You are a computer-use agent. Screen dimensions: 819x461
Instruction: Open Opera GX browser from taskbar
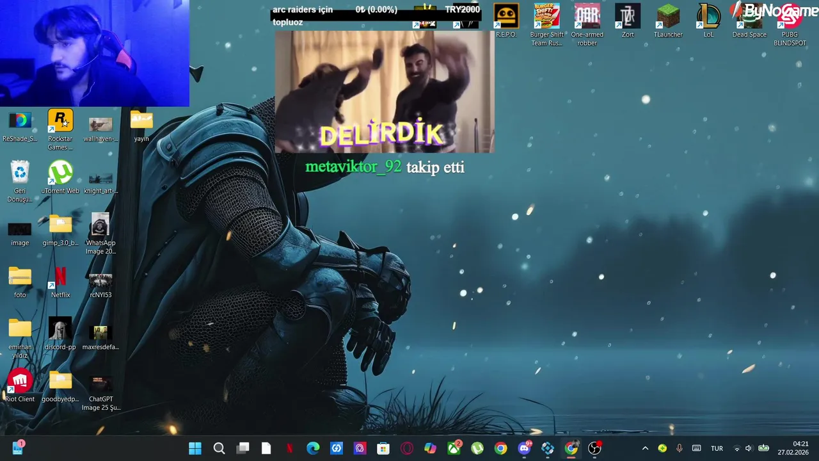[407, 448]
